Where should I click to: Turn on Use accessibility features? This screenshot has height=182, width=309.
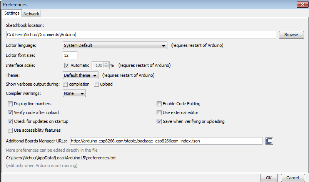point(10,130)
